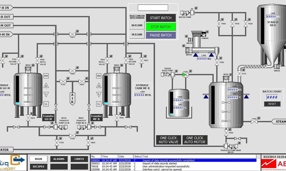Screen dimensions: 286x171
Task: Select MF-B TANK for auto transfer
Action: [x=137, y=34]
